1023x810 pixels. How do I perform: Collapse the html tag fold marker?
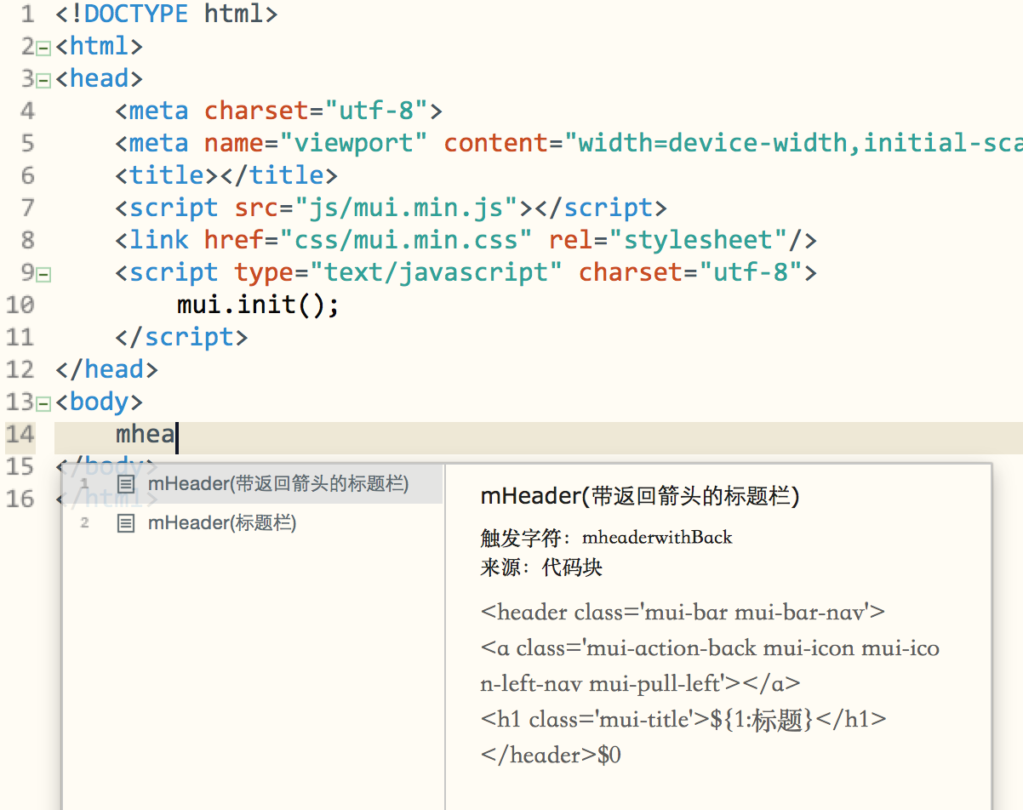(43, 48)
